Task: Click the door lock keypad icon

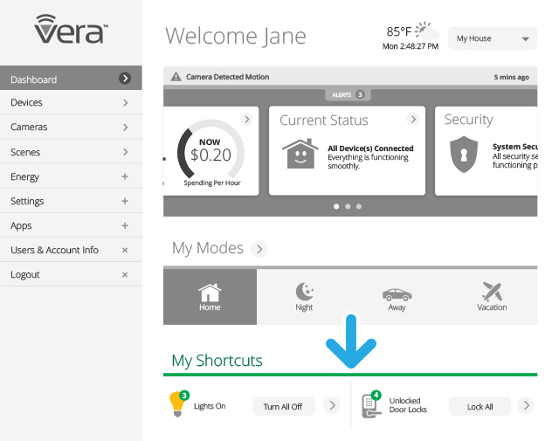Action: click(371, 405)
